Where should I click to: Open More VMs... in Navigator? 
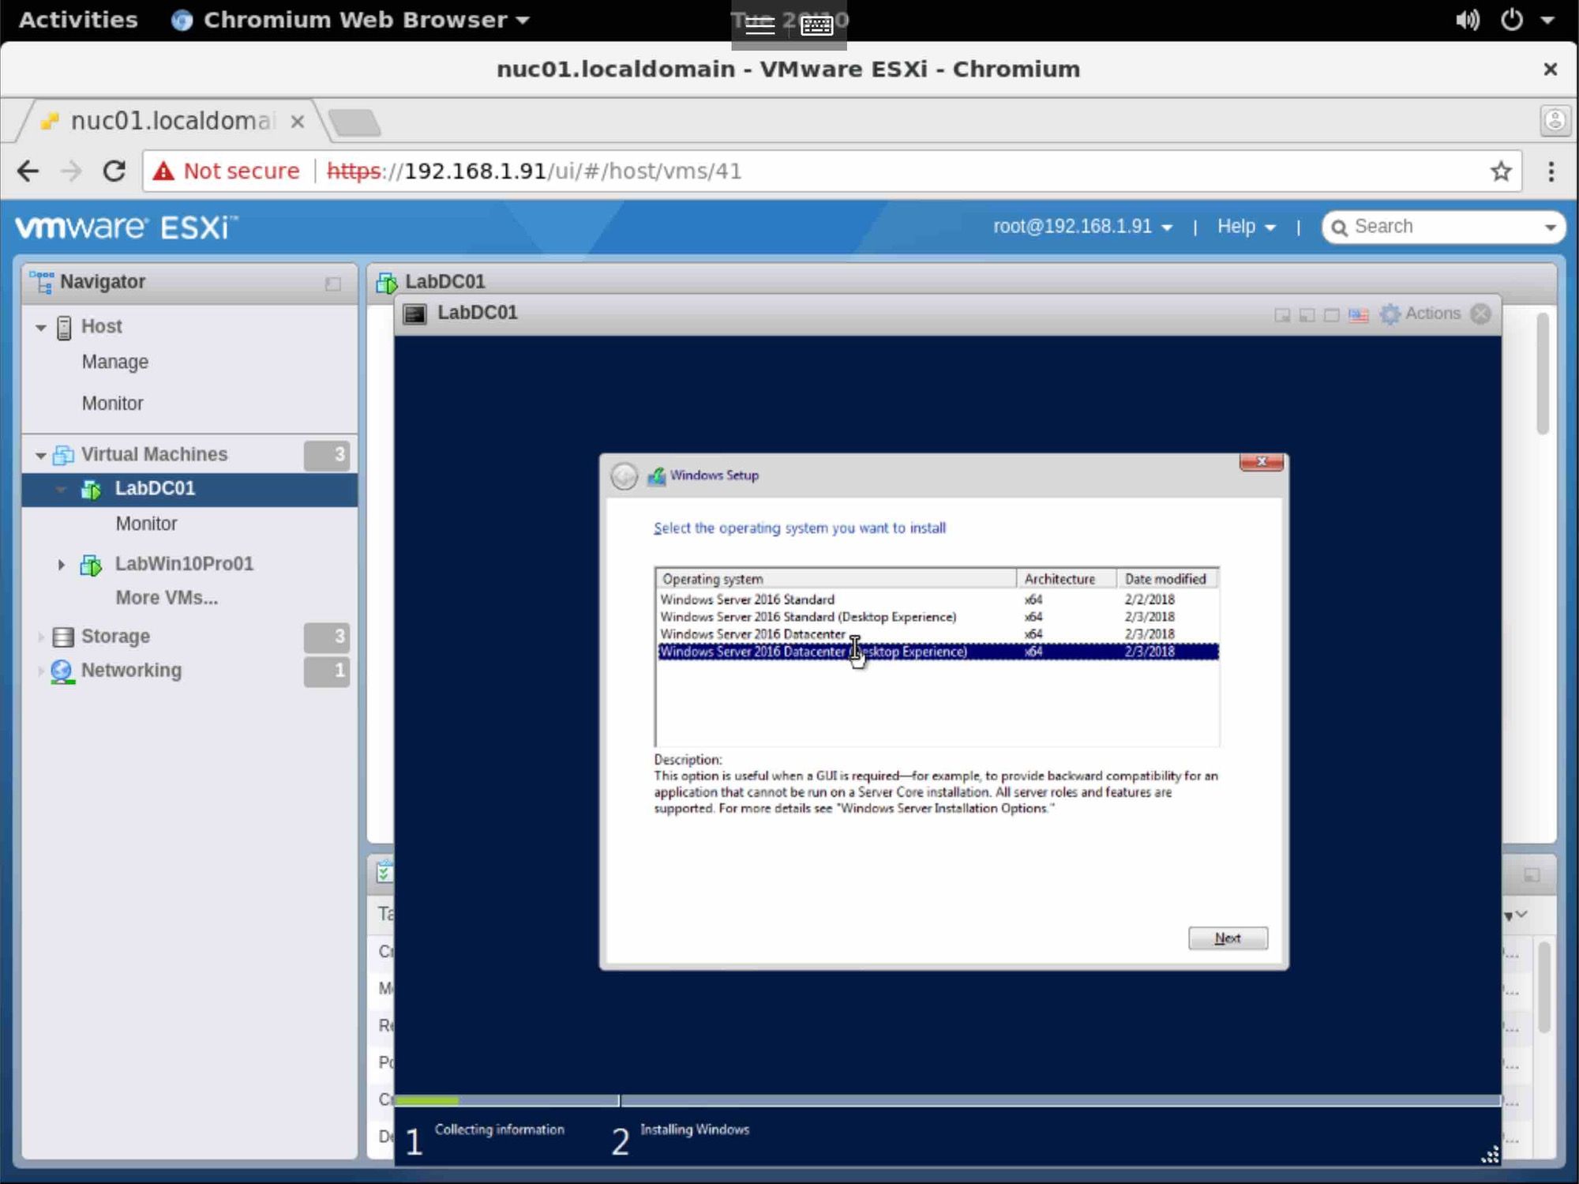(167, 599)
